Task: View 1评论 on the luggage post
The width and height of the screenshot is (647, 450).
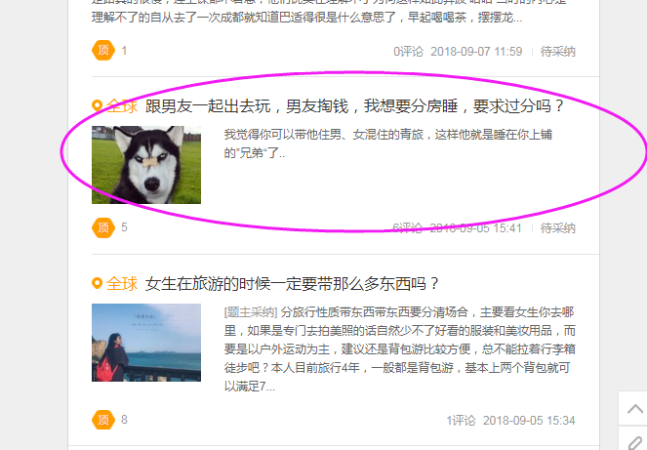Action: (461, 421)
